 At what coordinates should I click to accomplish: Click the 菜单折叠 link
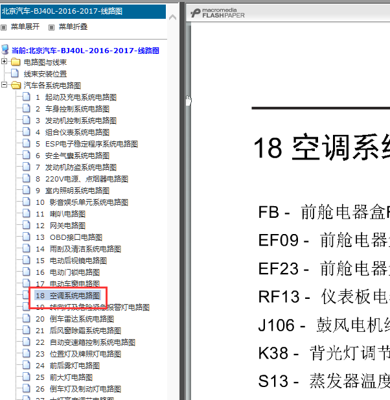(x=73, y=27)
